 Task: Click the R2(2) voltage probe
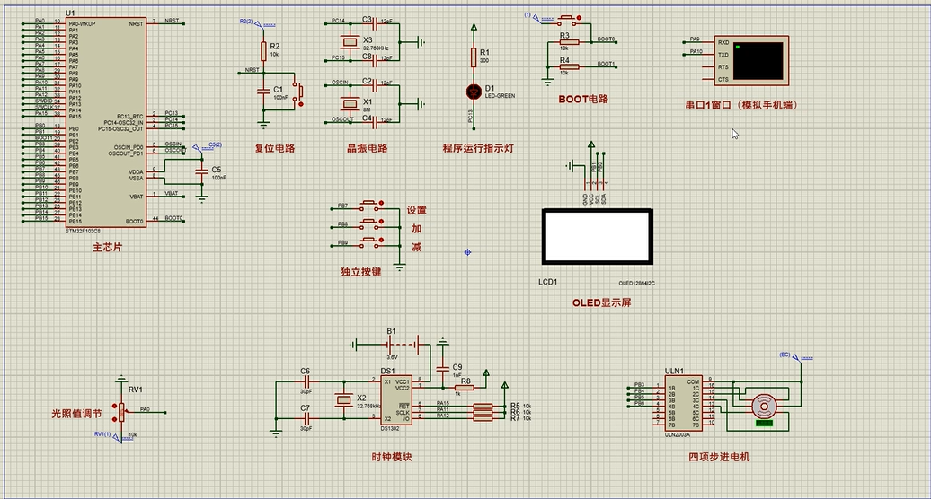pyautogui.click(x=258, y=23)
